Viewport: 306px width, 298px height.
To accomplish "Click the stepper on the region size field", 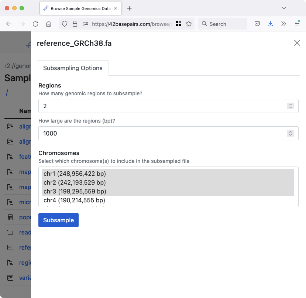I will 290,133.
